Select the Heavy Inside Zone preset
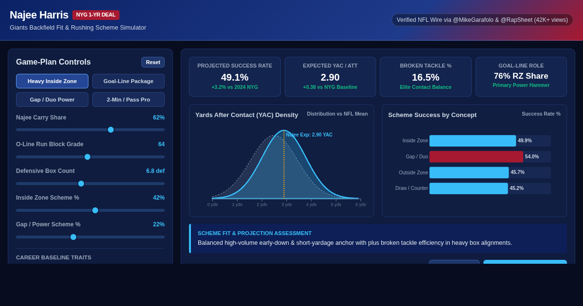Image resolution: width=583 pixels, height=306 pixels. click(x=52, y=81)
